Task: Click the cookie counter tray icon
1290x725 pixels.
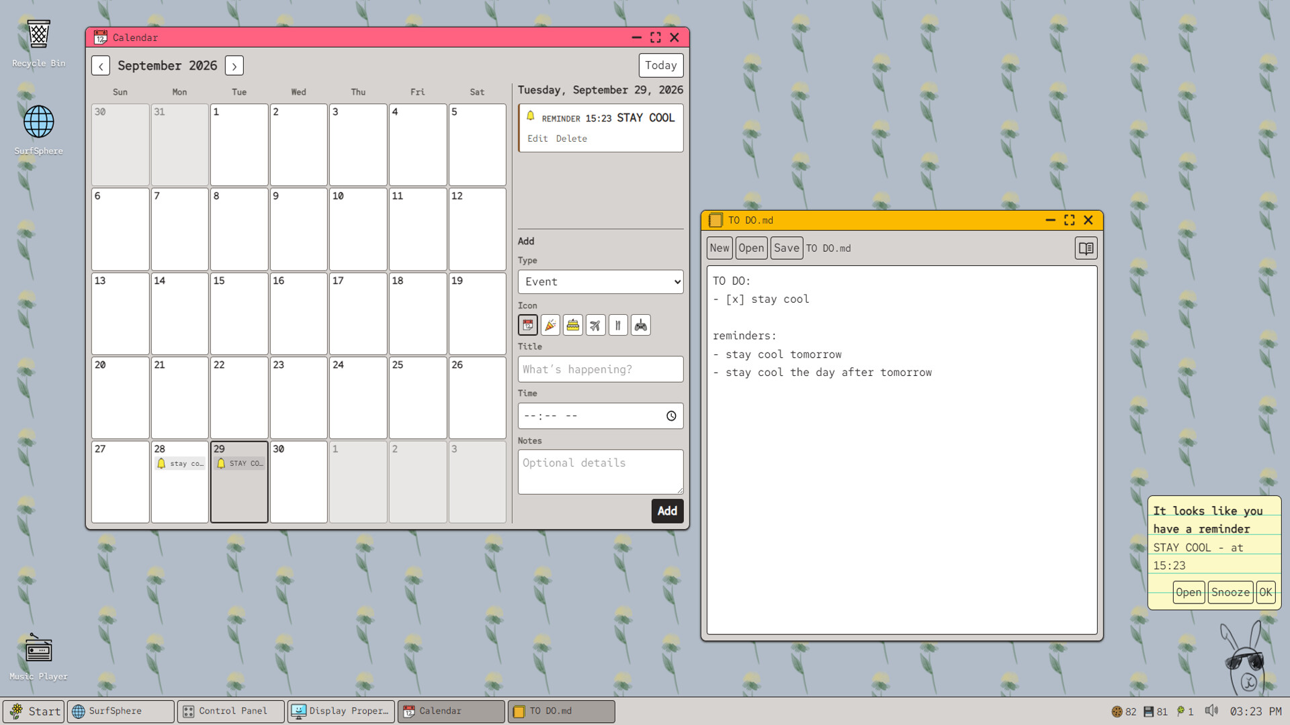Action: (1123, 712)
